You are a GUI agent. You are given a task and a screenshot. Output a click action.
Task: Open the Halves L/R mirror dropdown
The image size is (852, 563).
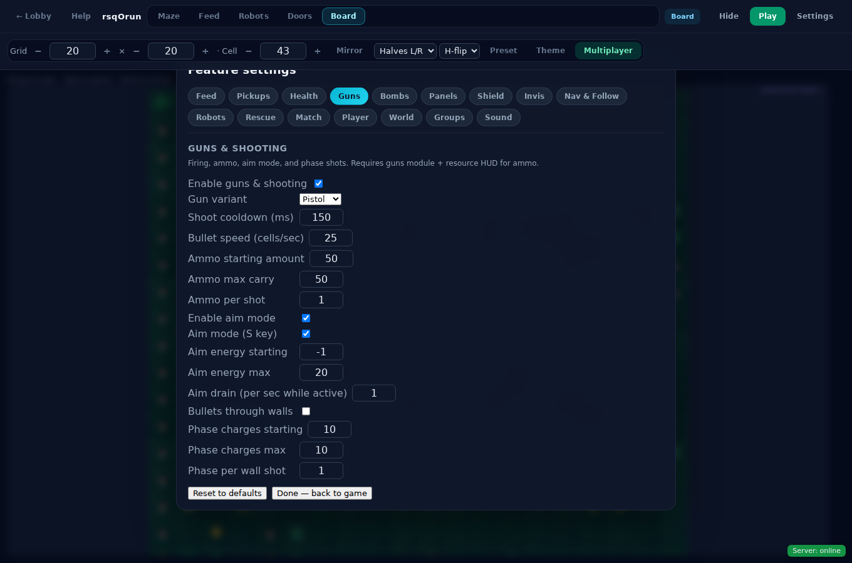click(x=405, y=51)
